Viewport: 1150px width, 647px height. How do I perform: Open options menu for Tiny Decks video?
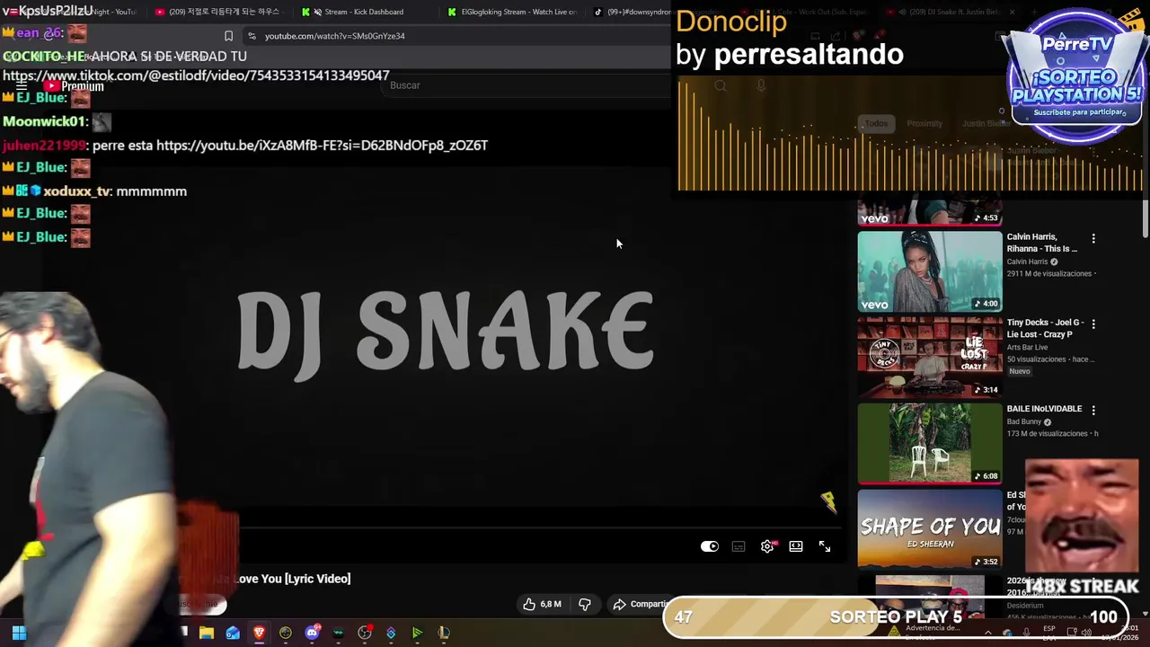pos(1093,323)
